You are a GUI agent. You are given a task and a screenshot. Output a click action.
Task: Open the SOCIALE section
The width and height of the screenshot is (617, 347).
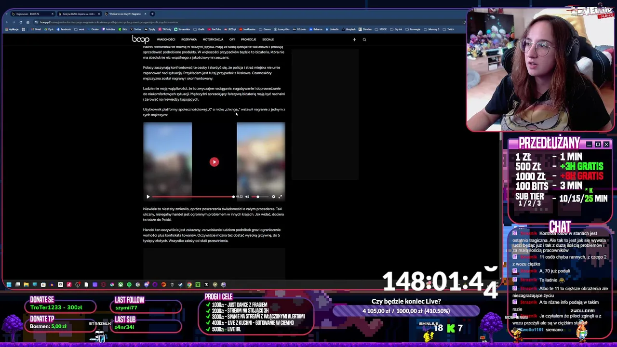[268, 40]
